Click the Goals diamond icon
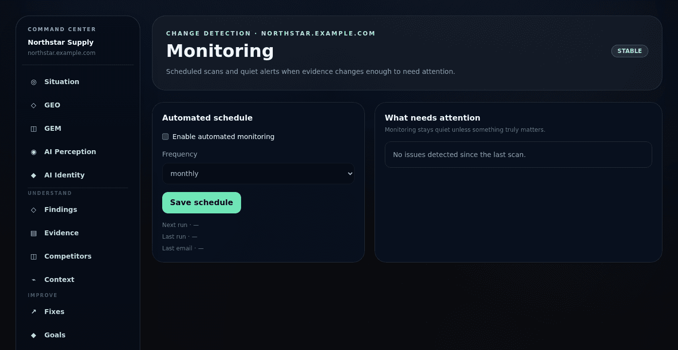 pos(34,335)
